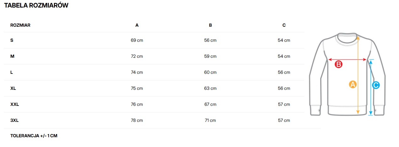Image resolution: width=399 pixels, height=147 pixels.
Task: Click the size L row label
Action: pos(12,72)
